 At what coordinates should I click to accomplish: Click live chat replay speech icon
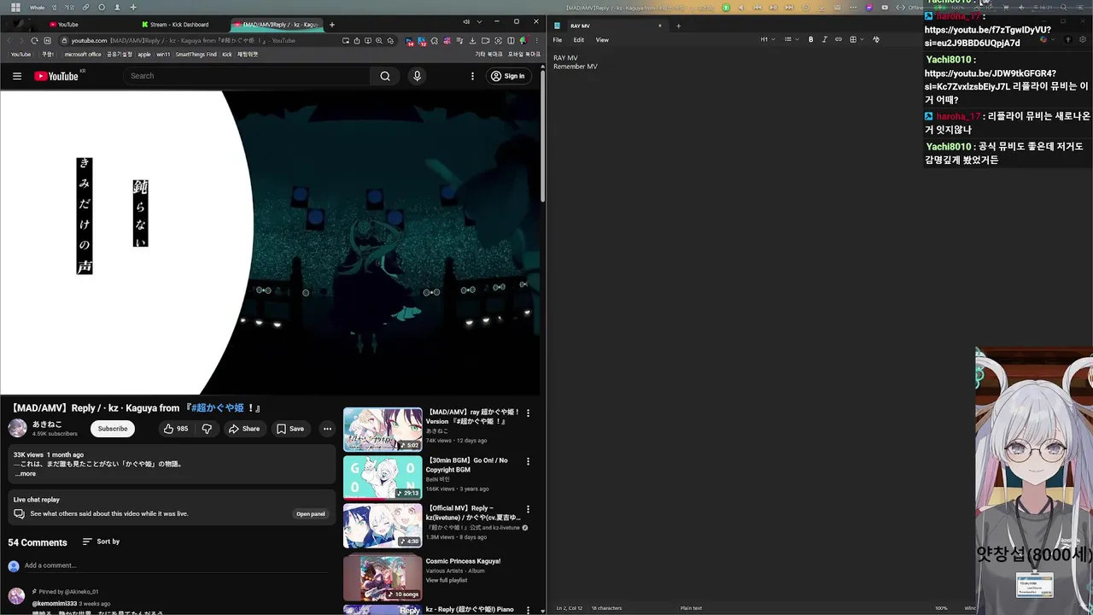pos(19,514)
